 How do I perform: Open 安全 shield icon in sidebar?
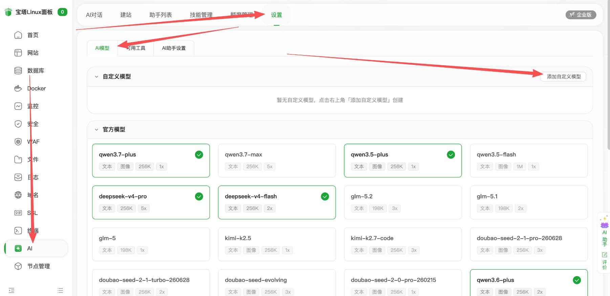18,124
